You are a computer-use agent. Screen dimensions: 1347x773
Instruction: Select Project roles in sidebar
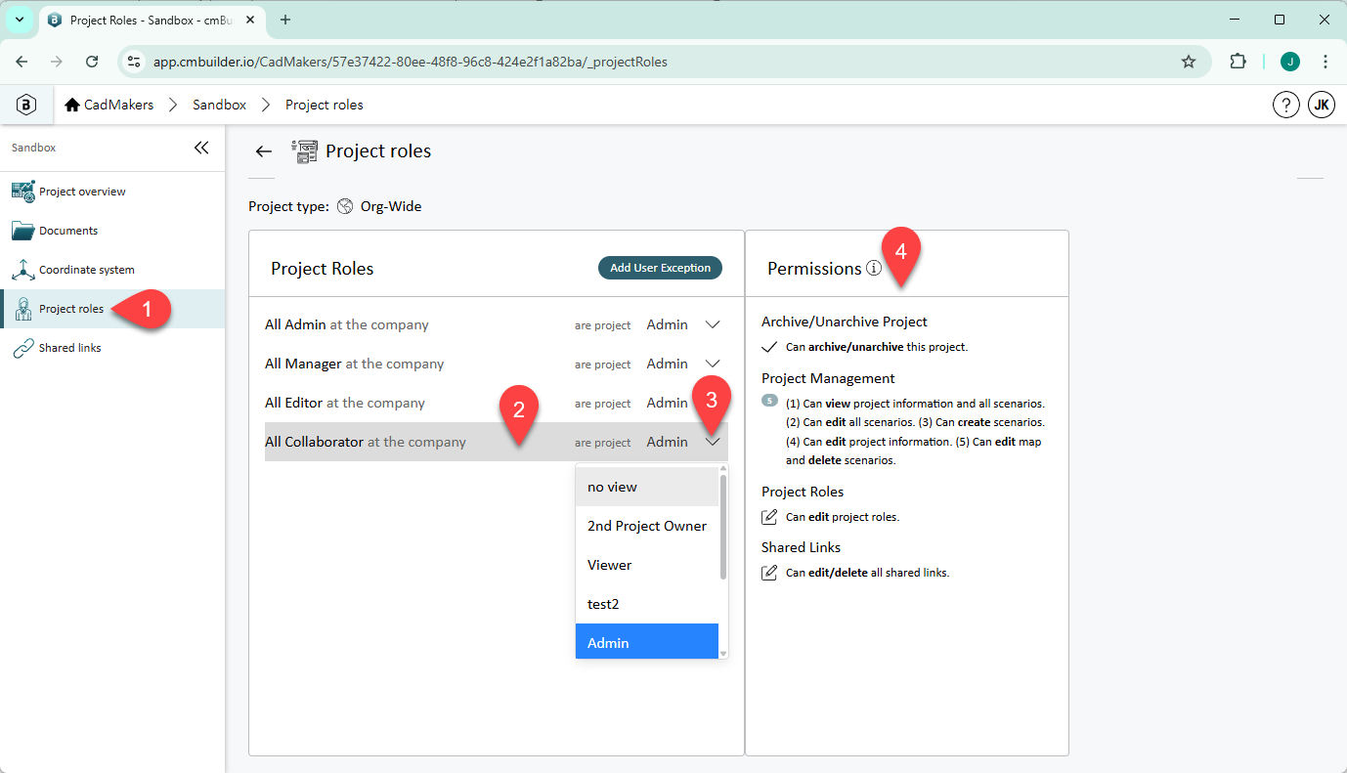112,309
